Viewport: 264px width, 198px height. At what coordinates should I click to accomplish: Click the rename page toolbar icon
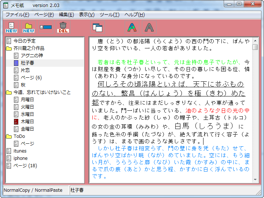(x=46, y=27)
